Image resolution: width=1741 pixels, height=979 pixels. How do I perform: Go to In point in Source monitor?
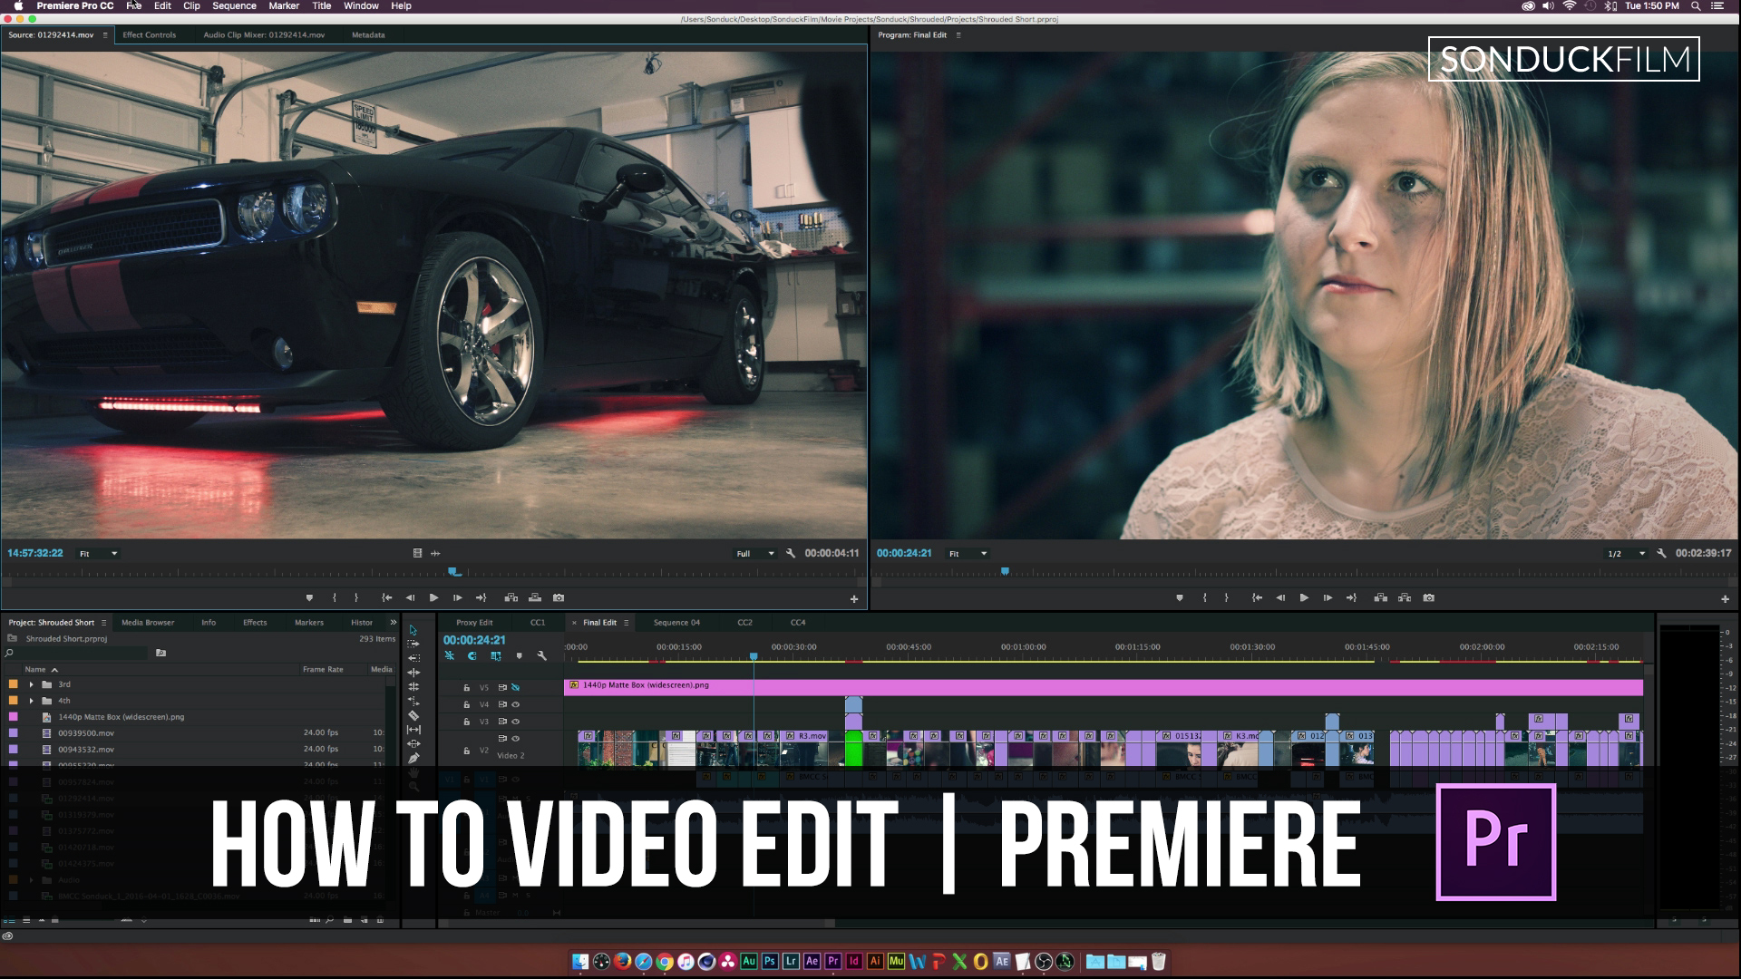pyautogui.click(x=387, y=598)
